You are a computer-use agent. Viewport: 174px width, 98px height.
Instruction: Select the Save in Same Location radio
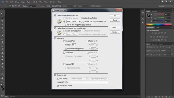click(x=64, y=31)
